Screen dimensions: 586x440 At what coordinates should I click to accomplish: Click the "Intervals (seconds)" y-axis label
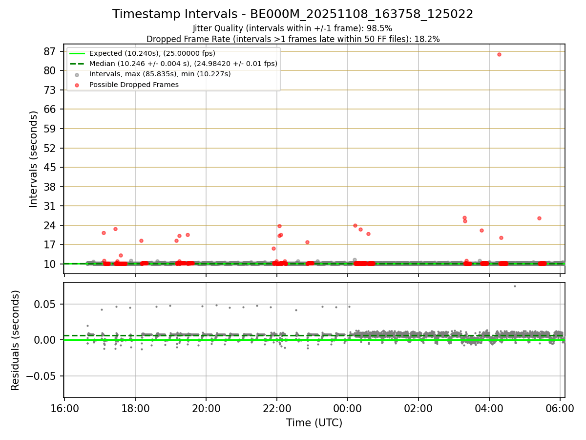click(x=34, y=159)
